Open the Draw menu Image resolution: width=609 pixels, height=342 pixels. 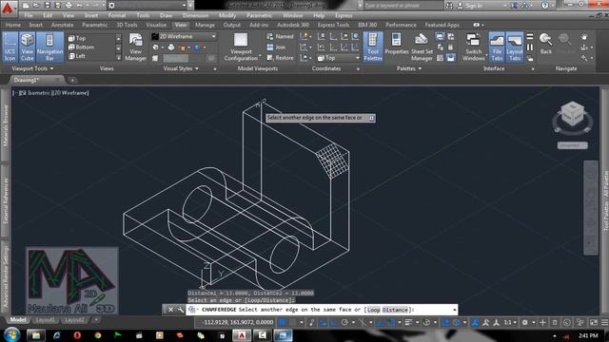[x=166, y=15]
